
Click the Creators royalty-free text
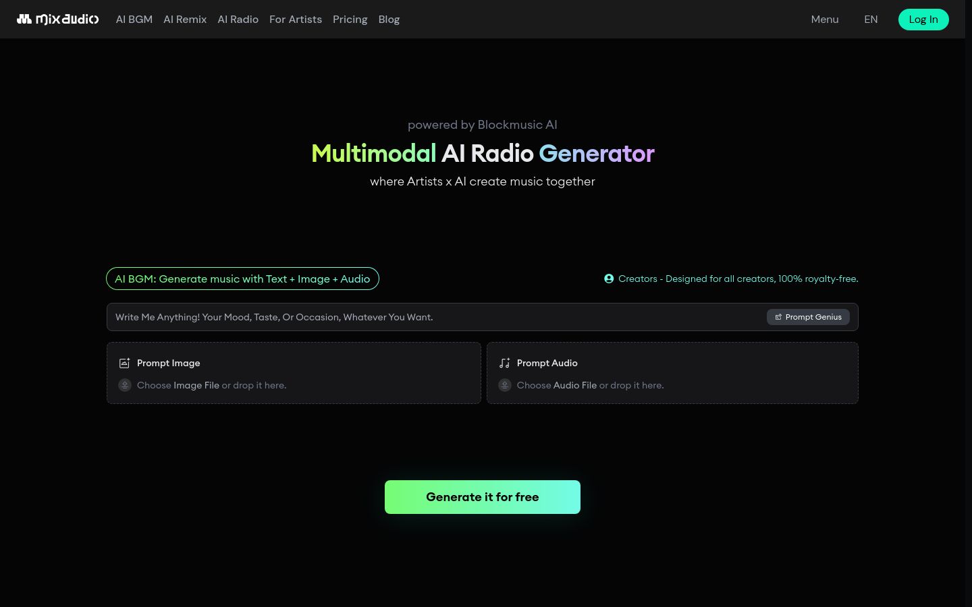coord(738,279)
